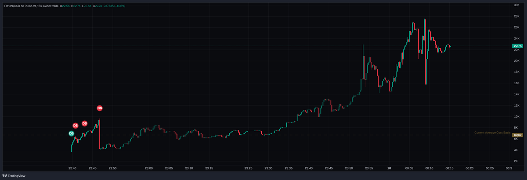This screenshot has height=180, width=527.
Task: Select the current price label 22.7K
Action: click(x=517, y=46)
